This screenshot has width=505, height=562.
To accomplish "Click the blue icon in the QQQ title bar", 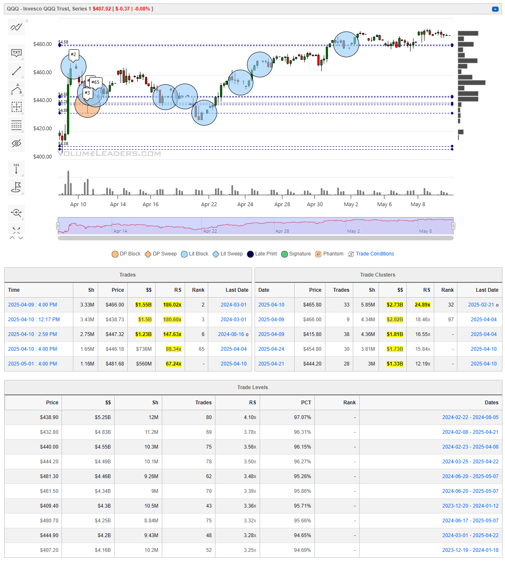I will (x=495, y=9).
